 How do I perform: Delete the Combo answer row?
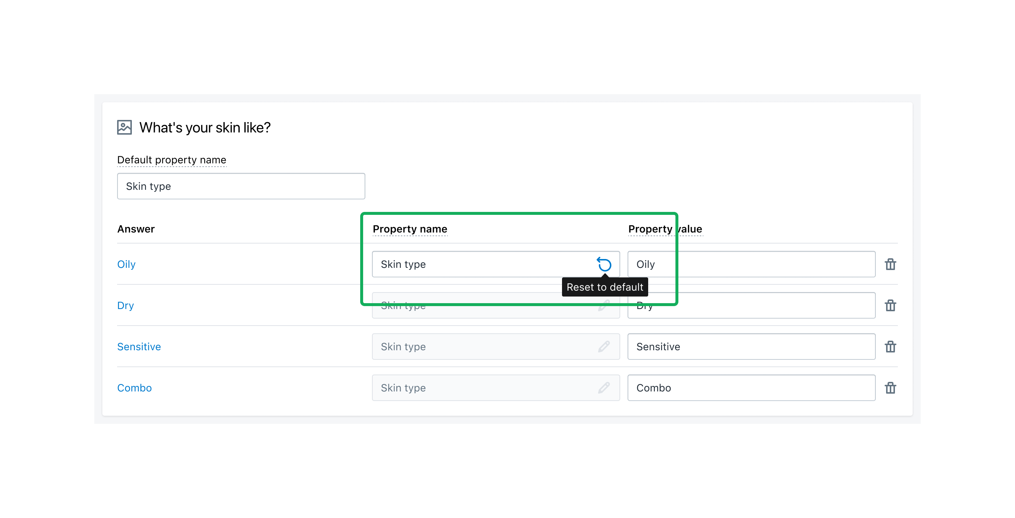pyautogui.click(x=890, y=388)
